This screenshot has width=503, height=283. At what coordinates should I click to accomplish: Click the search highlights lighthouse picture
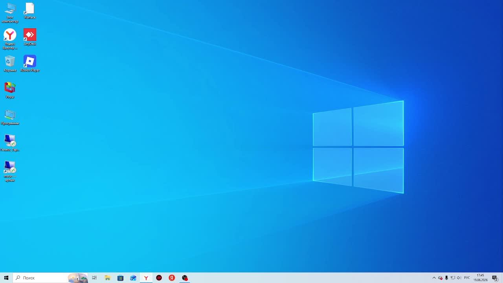pos(78,278)
